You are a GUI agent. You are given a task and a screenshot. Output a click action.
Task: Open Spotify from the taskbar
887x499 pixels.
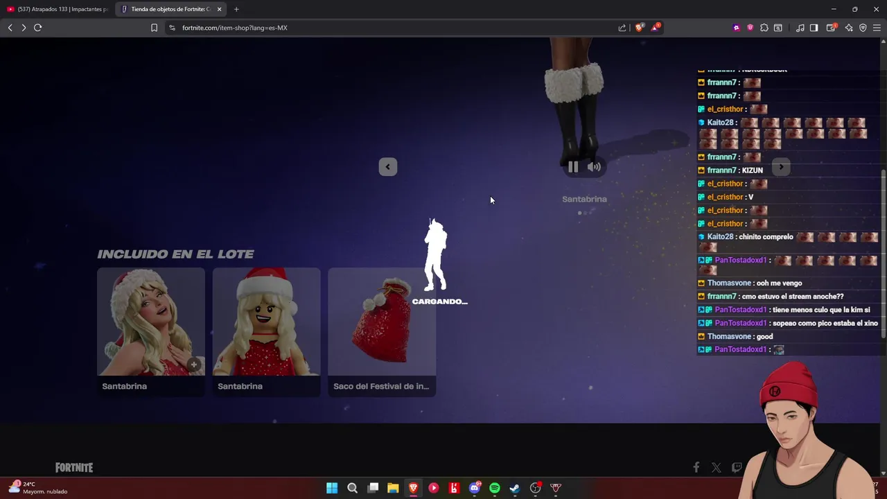click(495, 488)
